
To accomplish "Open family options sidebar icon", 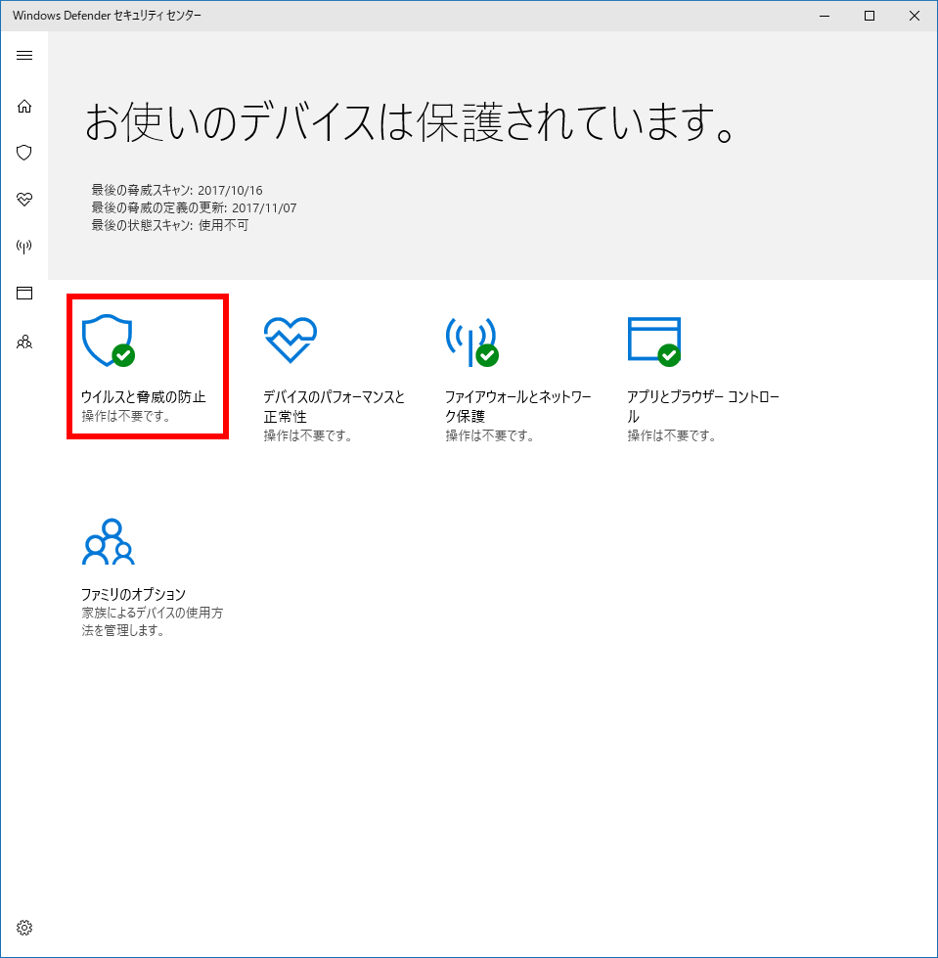I will click(24, 342).
